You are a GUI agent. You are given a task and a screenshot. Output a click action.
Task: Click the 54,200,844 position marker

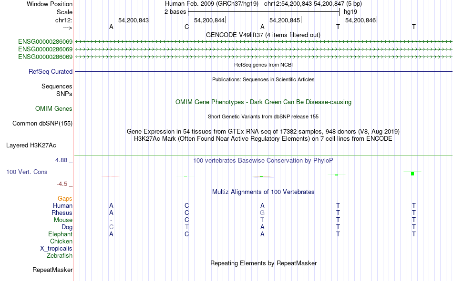click(x=209, y=20)
